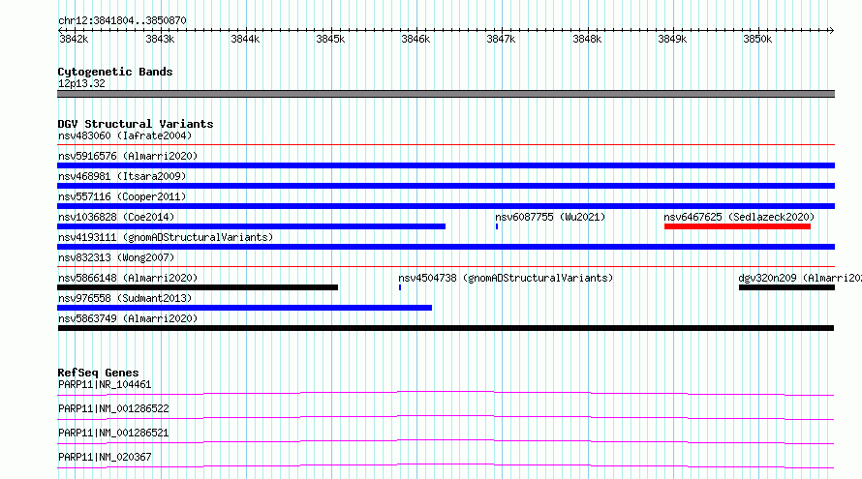Click the magenta line for PARP11|NR_104461
Screen dimensions: 862x479
(446, 393)
